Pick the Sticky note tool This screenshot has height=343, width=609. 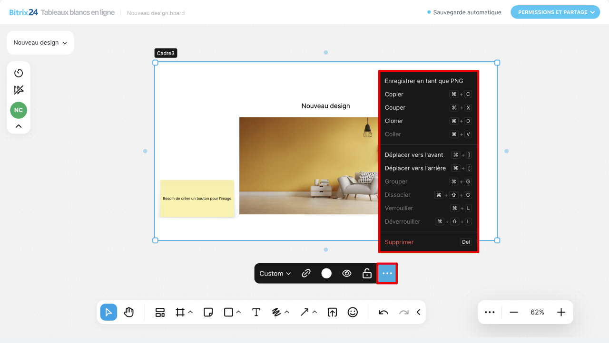coord(208,312)
